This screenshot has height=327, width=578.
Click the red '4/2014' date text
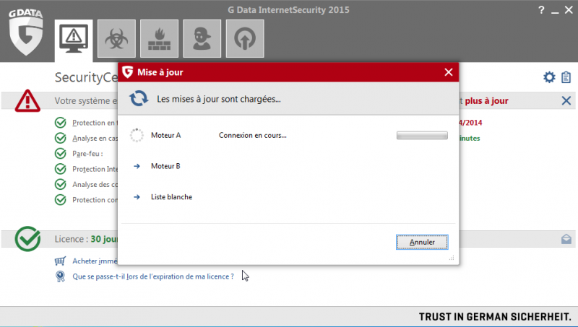click(x=471, y=123)
